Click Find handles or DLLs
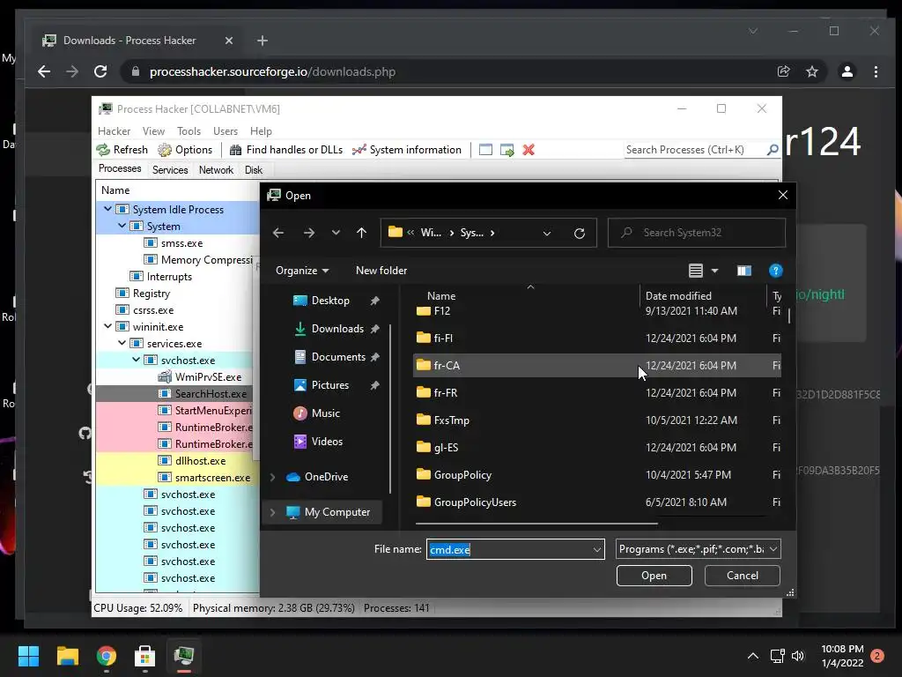902x677 pixels. tap(286, 150)
